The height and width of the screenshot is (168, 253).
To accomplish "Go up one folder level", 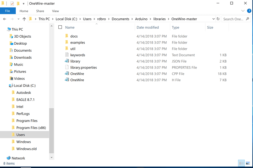I will coord(24,19).
